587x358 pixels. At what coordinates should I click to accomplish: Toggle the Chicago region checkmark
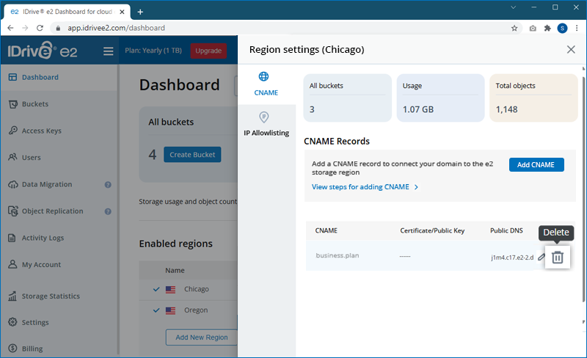[156, 289]
